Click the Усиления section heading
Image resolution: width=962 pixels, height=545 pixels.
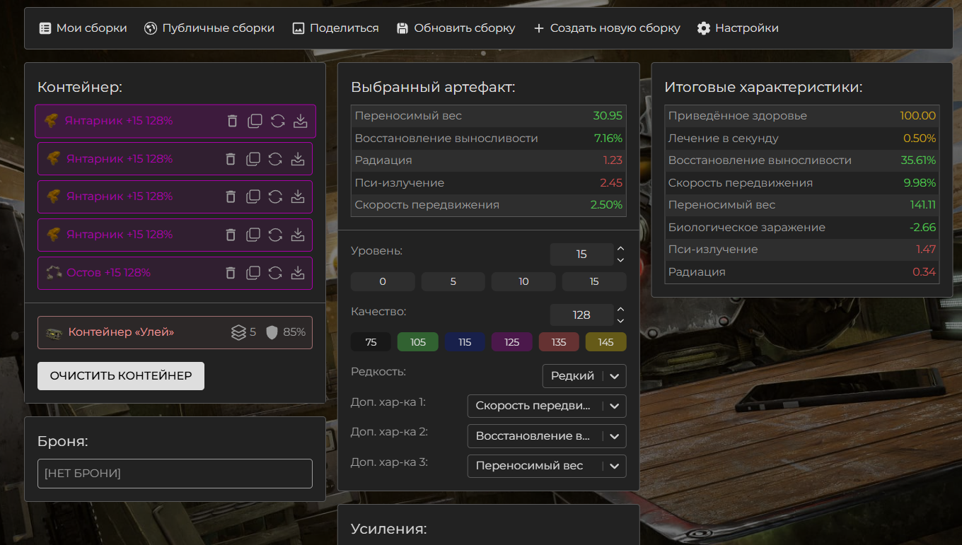389,529
